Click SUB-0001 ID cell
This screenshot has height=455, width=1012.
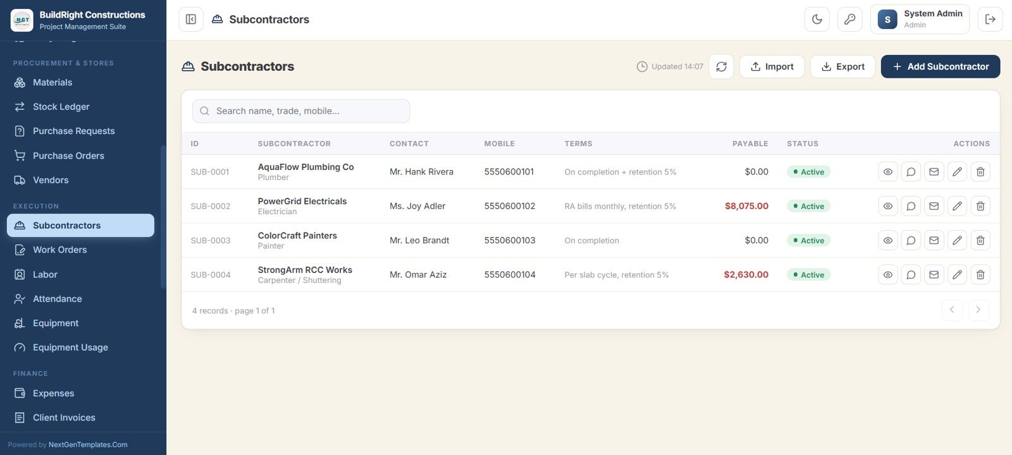click(210, 172)
